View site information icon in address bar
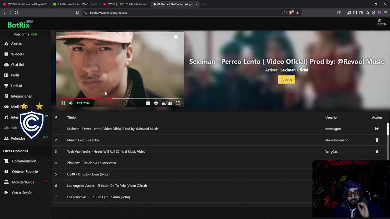This screenshot has height=219, width=390. [x=85, y=13]
